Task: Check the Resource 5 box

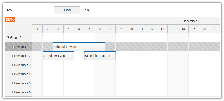Action: (x=14, y=83)
